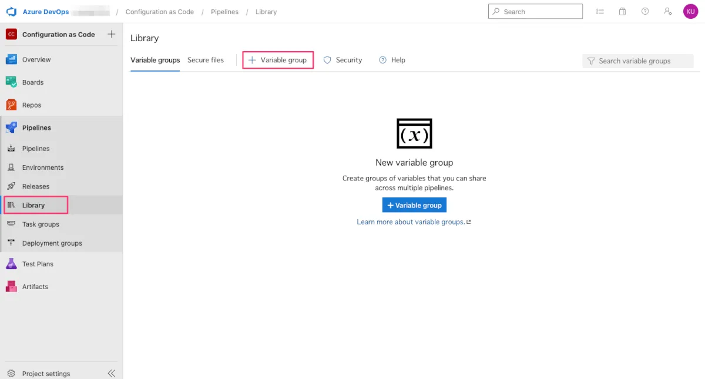Expand the Pipelines section in sidebar
Screen dimensions: 705x379
[36, 128]
